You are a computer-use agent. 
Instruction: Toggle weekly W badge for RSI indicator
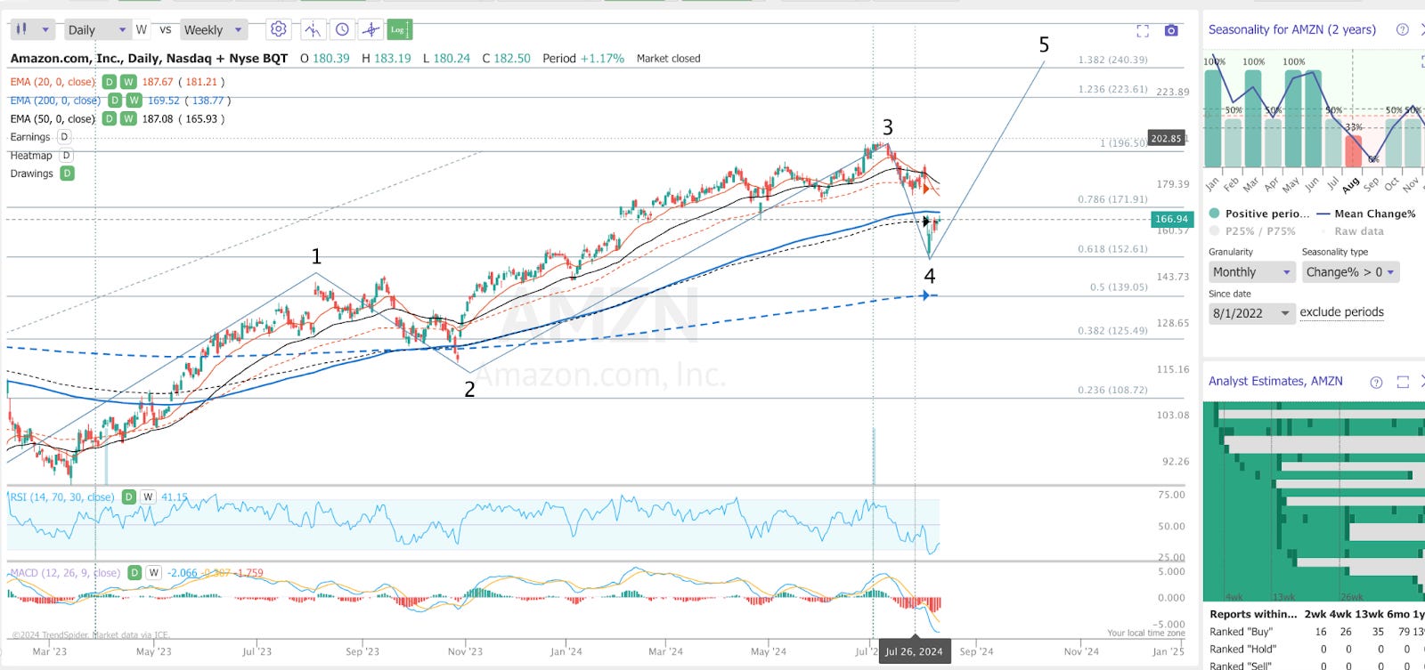pos(148,497)
